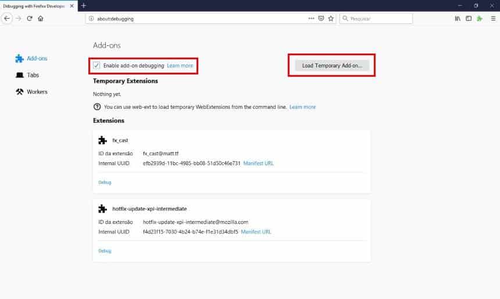Reload the about:debugging page
The image size is (500, 299).
[30, 19]
